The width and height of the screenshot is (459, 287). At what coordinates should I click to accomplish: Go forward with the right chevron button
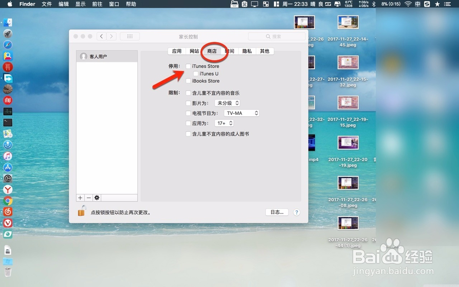[x=112, y=36]
